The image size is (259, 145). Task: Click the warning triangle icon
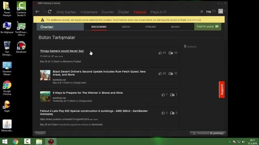[42, 20]
